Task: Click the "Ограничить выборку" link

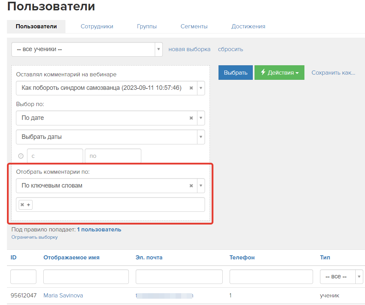Action: tap(34, 237)
